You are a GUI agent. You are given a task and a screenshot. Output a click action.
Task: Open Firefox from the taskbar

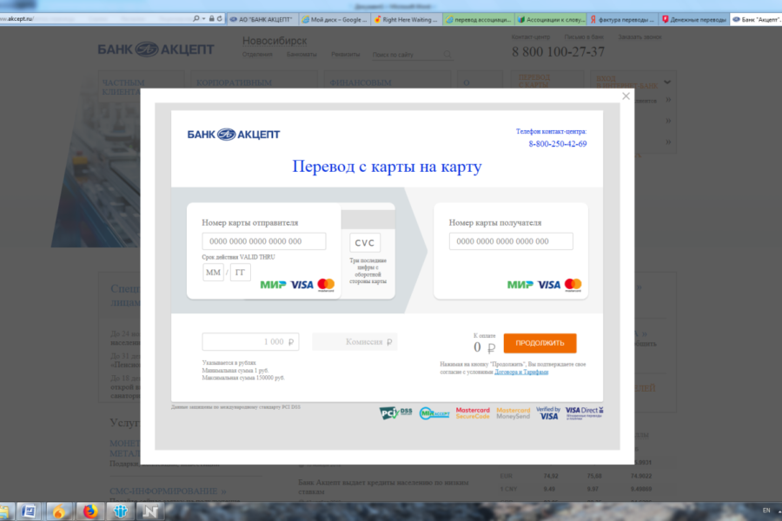click(x=89, y=511)
